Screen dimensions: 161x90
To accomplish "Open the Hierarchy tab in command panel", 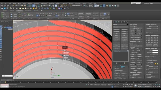I will click(119, 22).
